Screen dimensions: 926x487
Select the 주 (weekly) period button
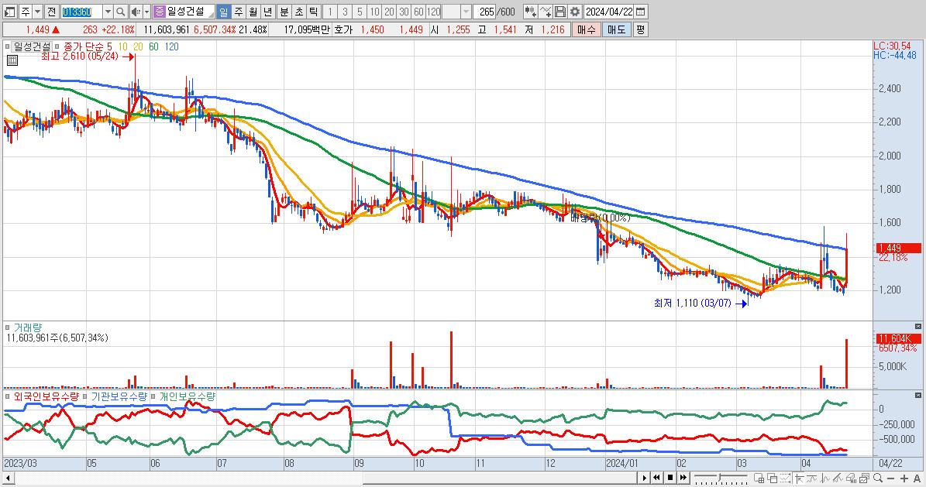pyautogui.click(x=238, y=11)
